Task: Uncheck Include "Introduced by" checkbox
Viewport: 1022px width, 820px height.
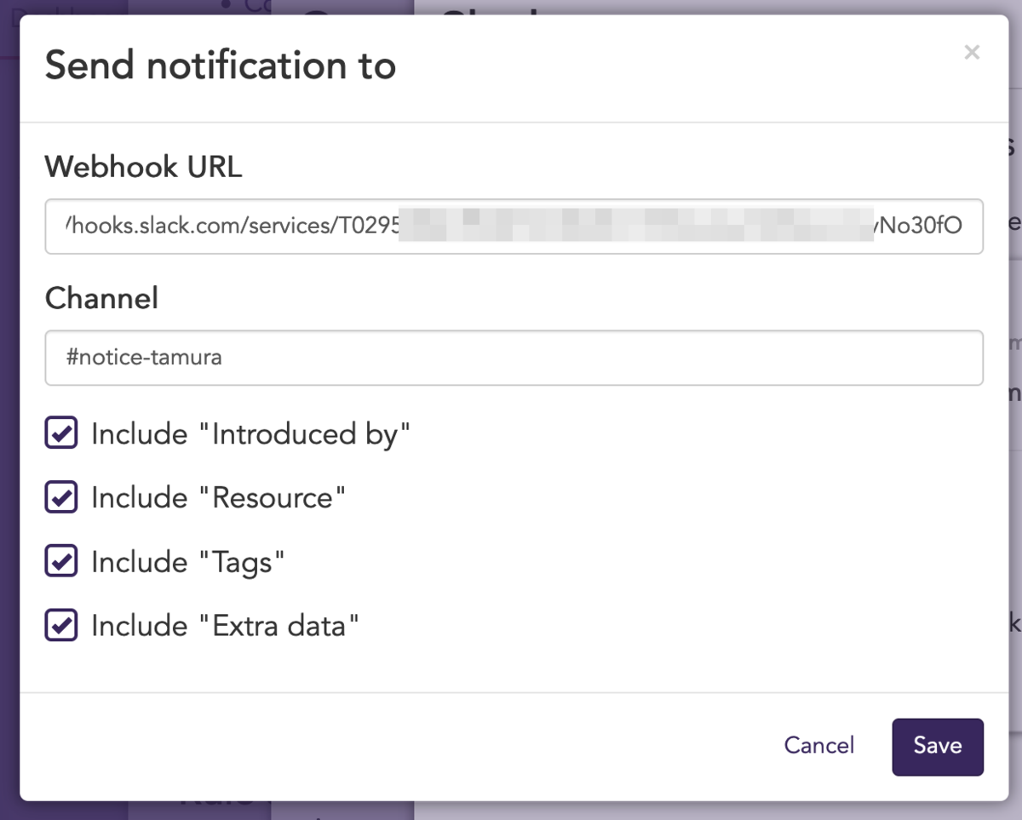Action: pyautogui.click(x=61, y=433)
